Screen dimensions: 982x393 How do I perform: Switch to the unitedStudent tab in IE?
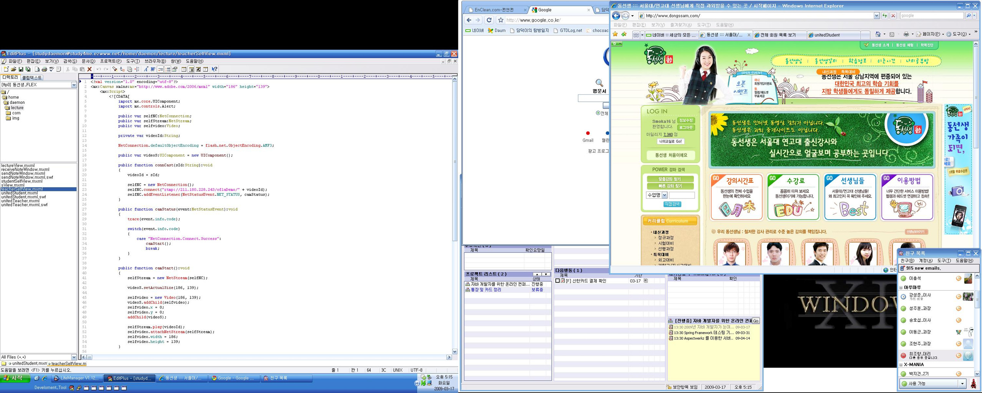pos(834,35)
